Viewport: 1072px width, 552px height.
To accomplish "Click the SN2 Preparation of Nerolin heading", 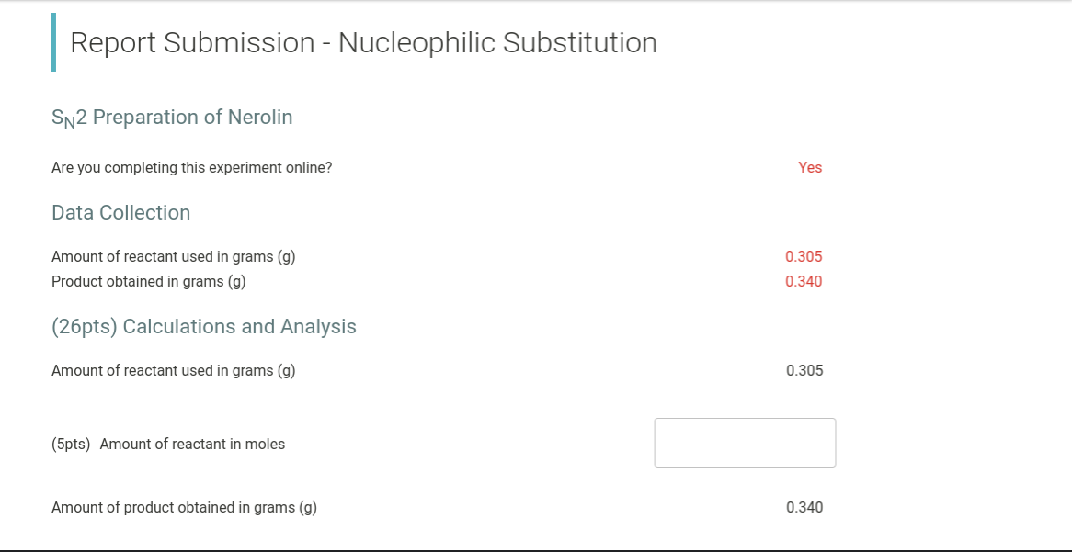I will (172, 118).
